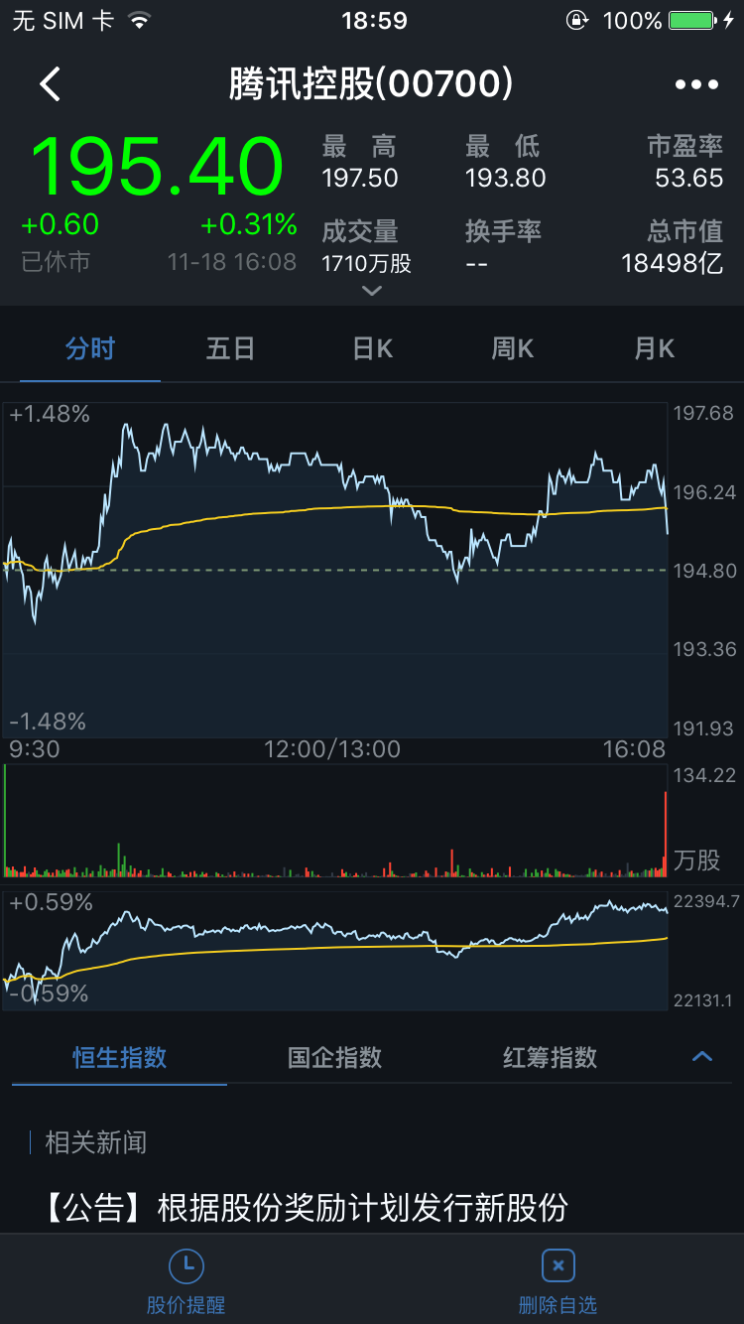Select the 红筹指数 index tab

click(x=551, y=1057)
